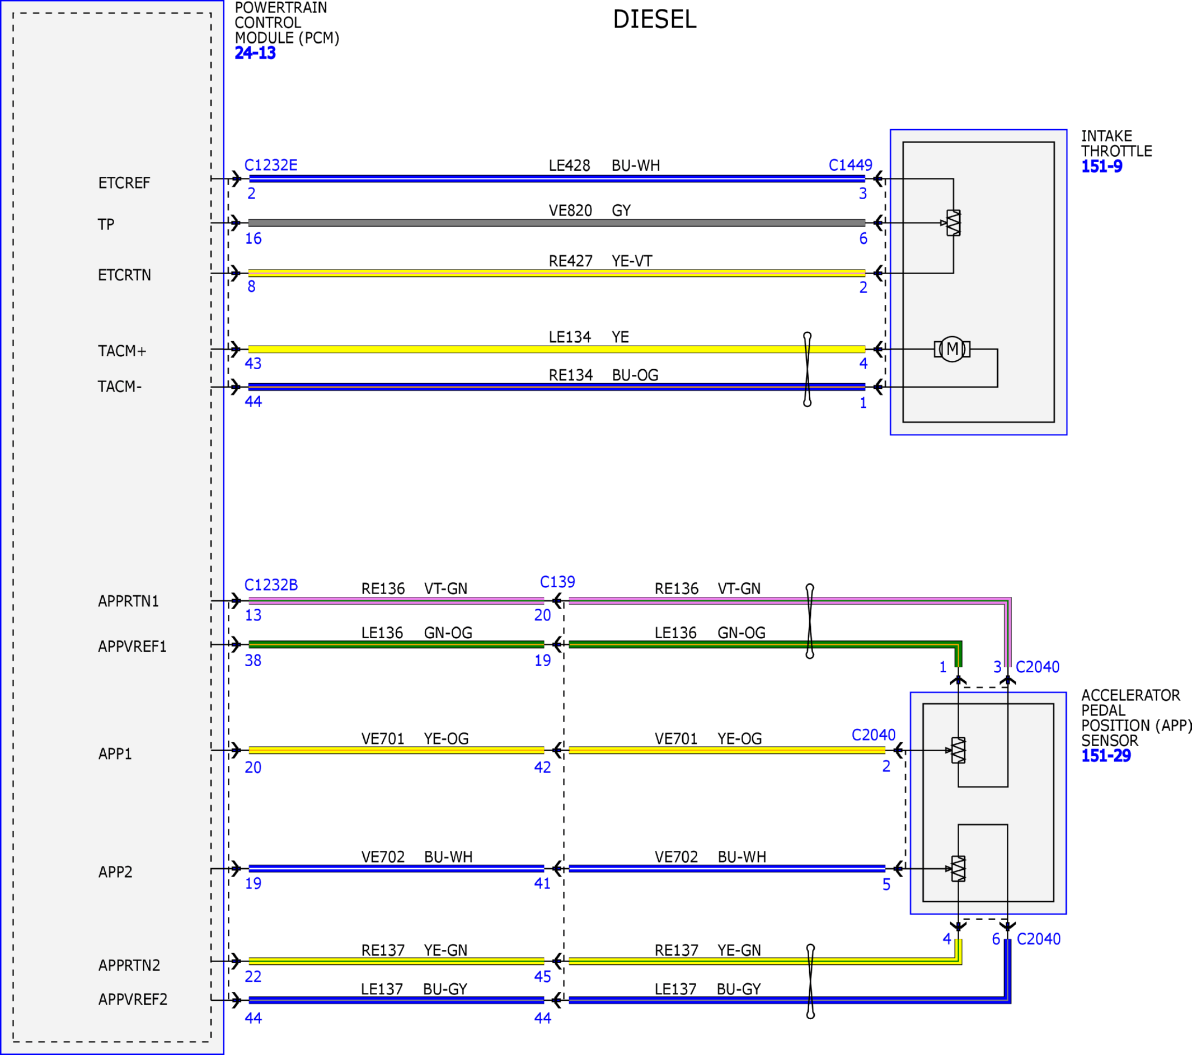
Task: Select the intake throttle potentiometer symbol
Action: pos(953,223)
